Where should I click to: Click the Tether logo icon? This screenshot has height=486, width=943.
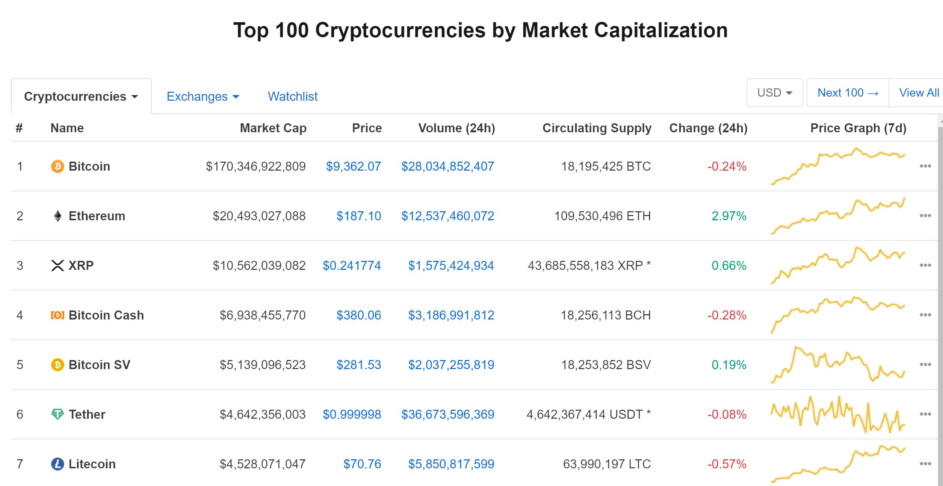57,414
